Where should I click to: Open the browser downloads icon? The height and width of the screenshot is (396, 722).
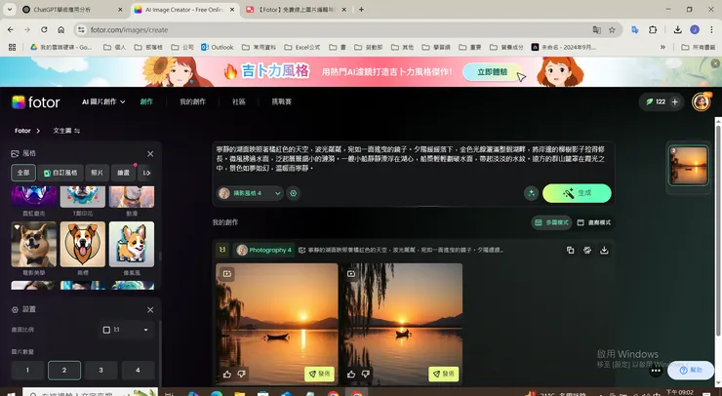point(677,30)
